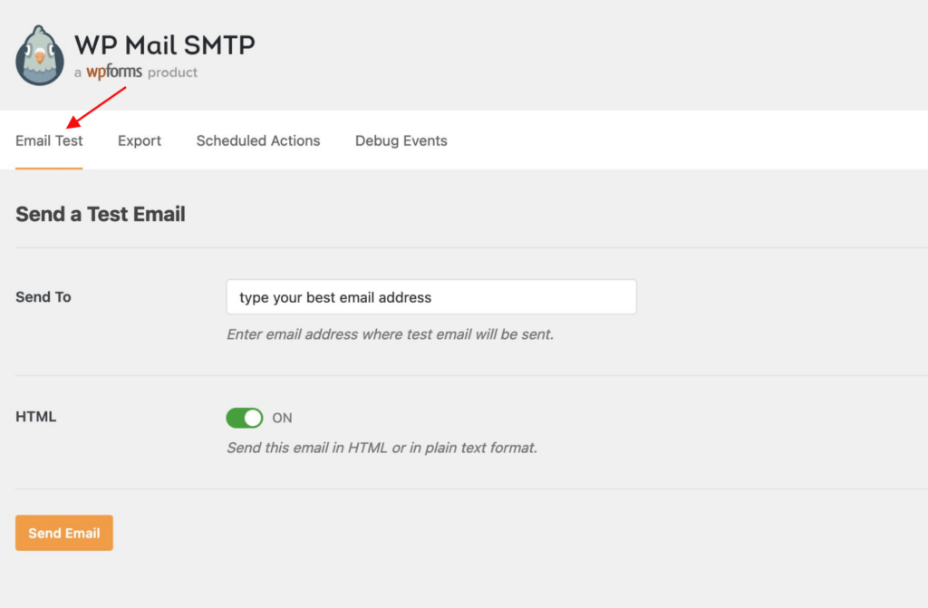Click the Send To field label
This screenshot has height=608, width=928.
[x=43, y=296]
